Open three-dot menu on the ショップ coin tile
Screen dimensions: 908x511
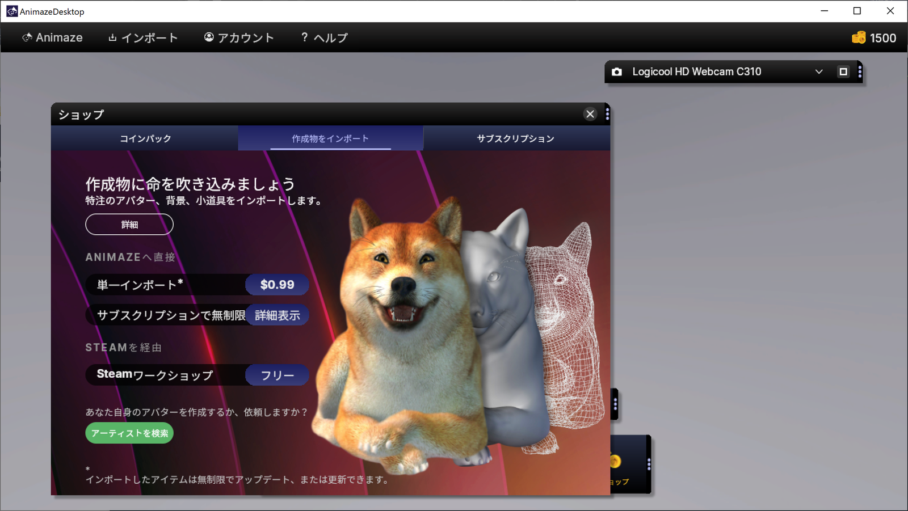649,464
